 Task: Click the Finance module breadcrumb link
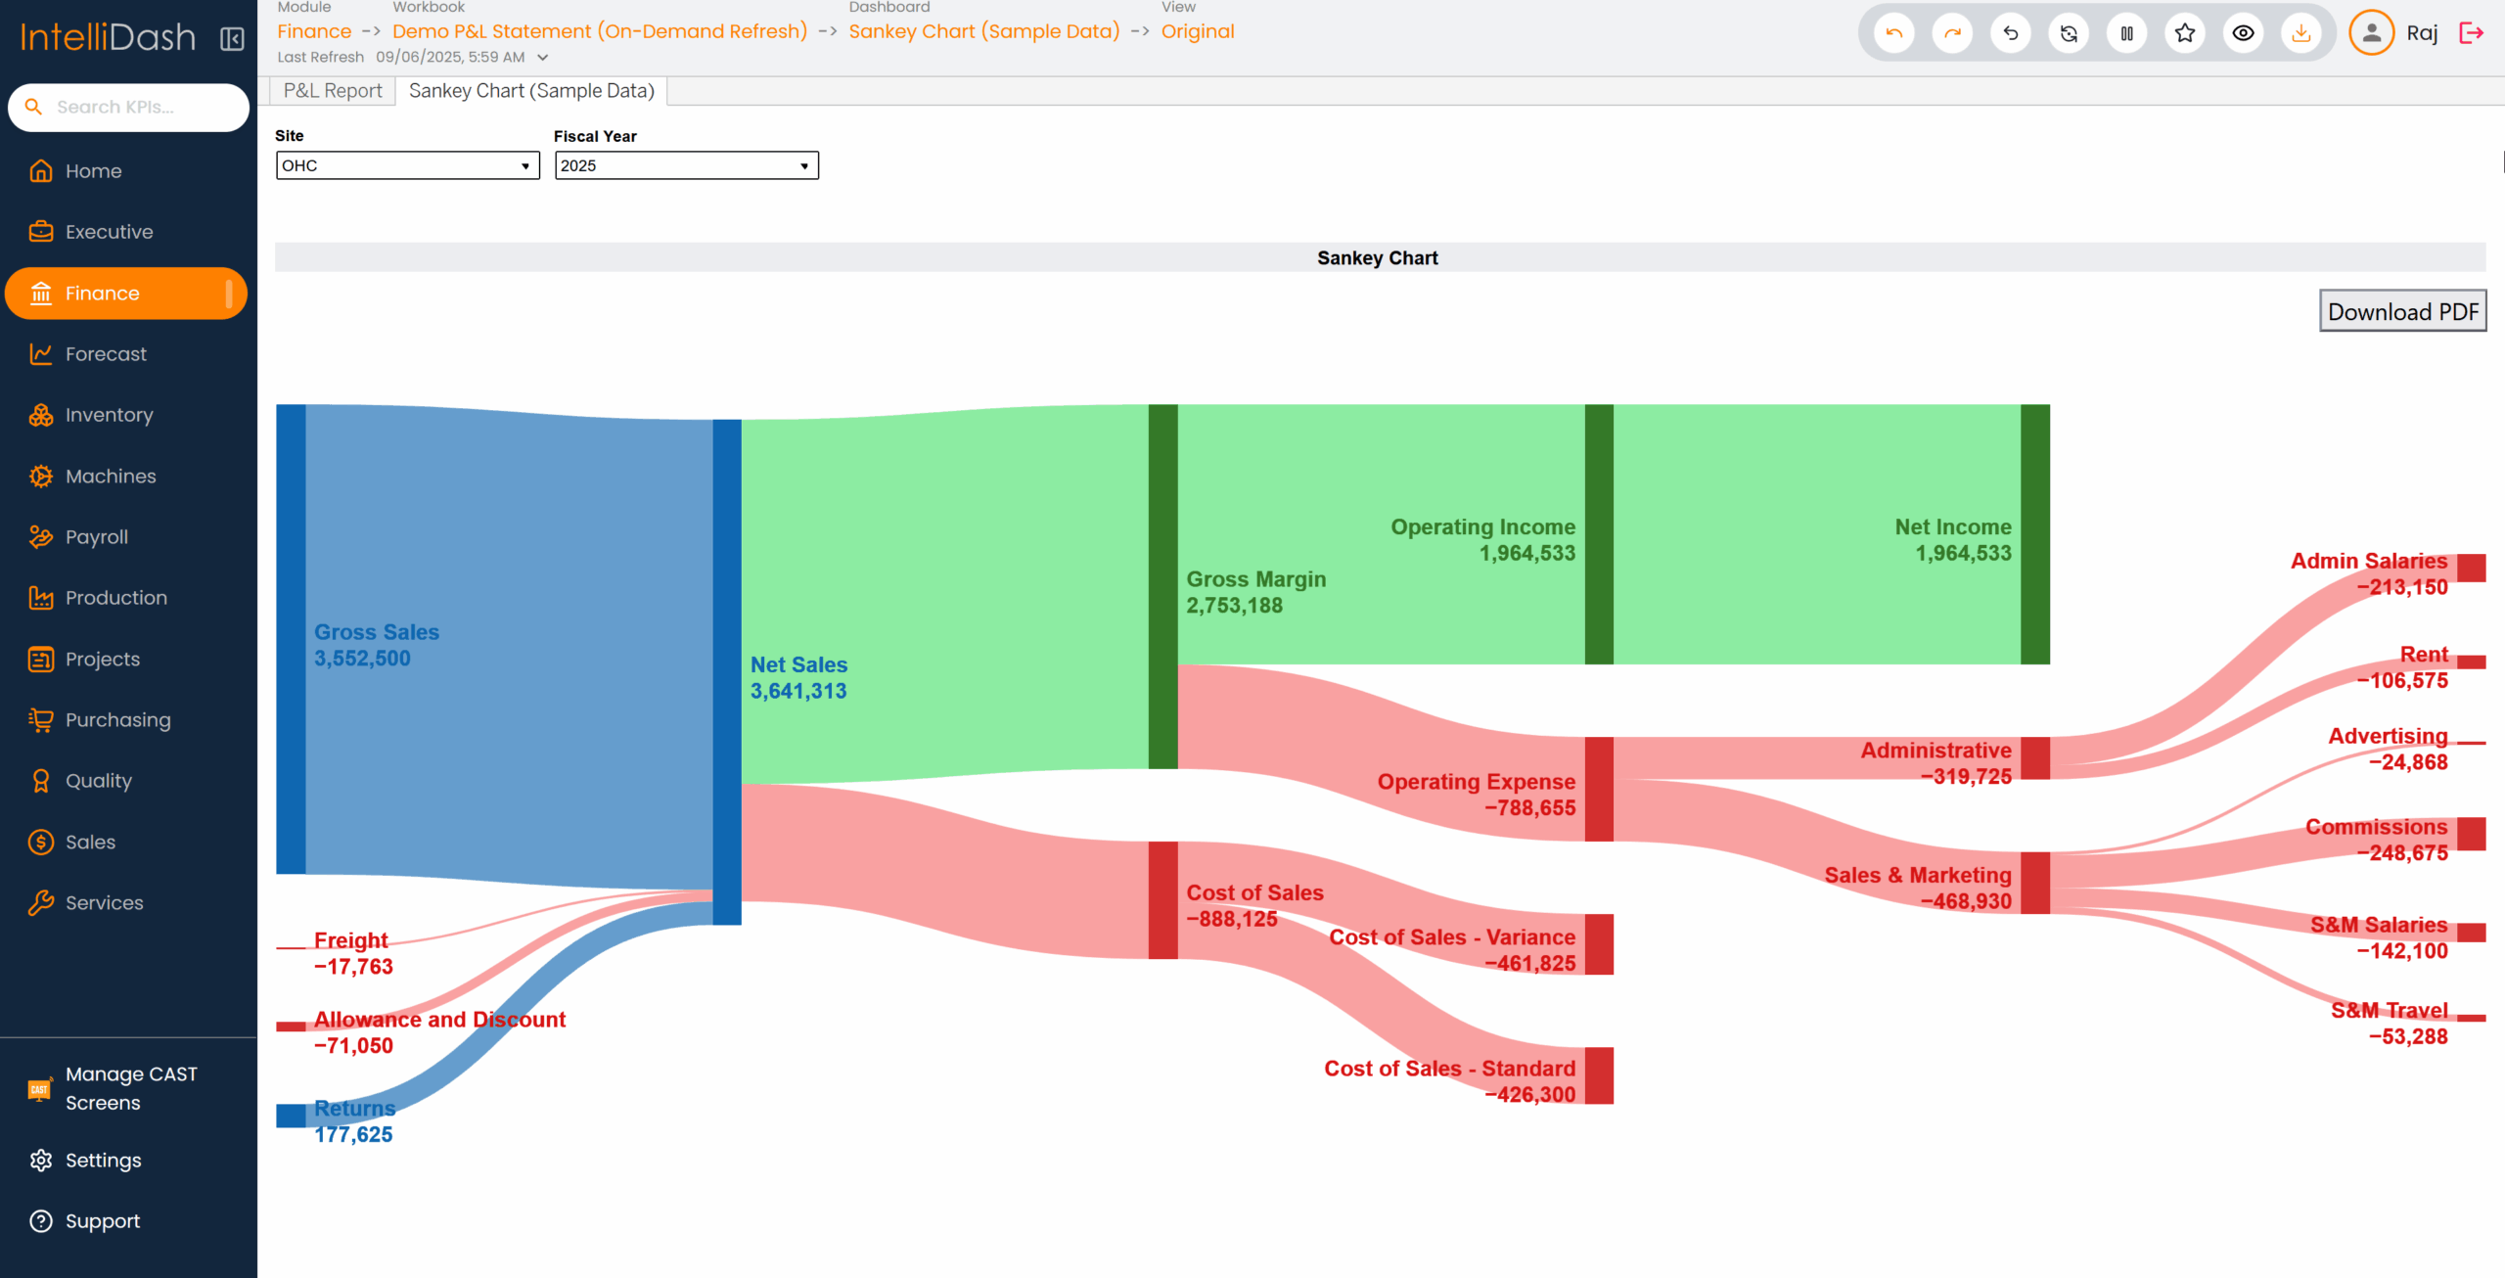pyautogui.click(x=314, y=31)
